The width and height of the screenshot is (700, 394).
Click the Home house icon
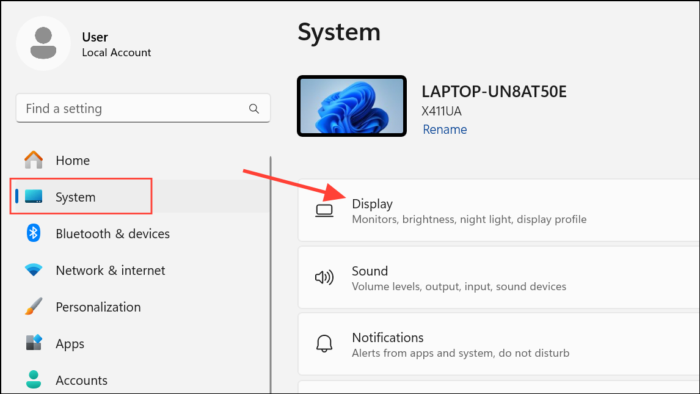(34, 160)
